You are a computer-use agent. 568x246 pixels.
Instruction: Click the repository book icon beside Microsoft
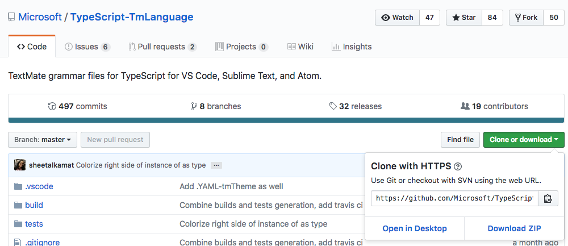(x=11, y=17)
